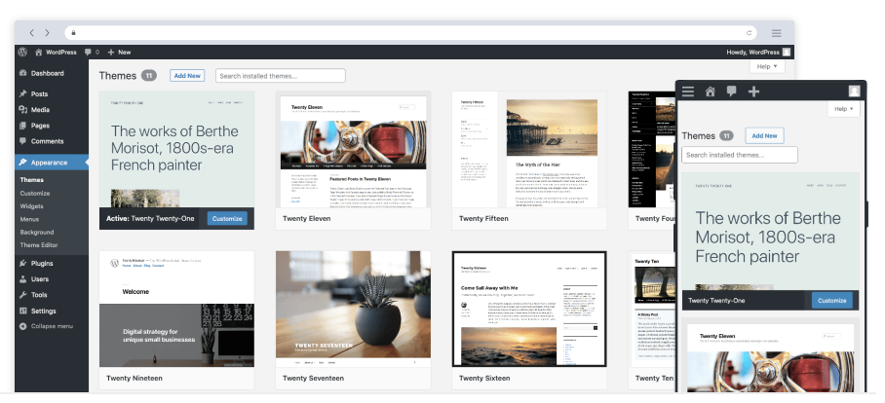This screenshot has height=403, width=885.
Task: Expand the Help dropdown in desktop view
Action: tap(767, 66)
